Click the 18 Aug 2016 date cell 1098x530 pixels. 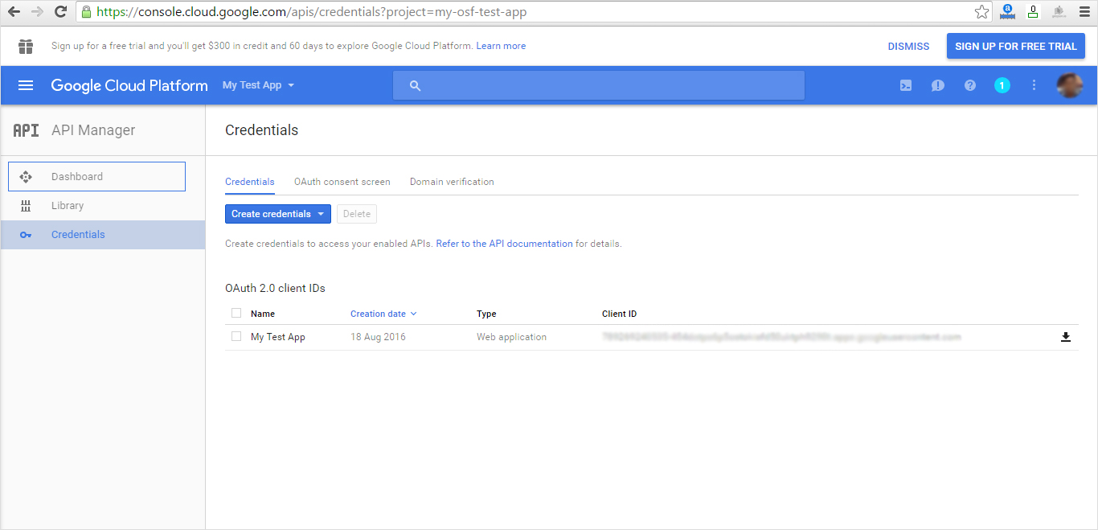point(378,337)
